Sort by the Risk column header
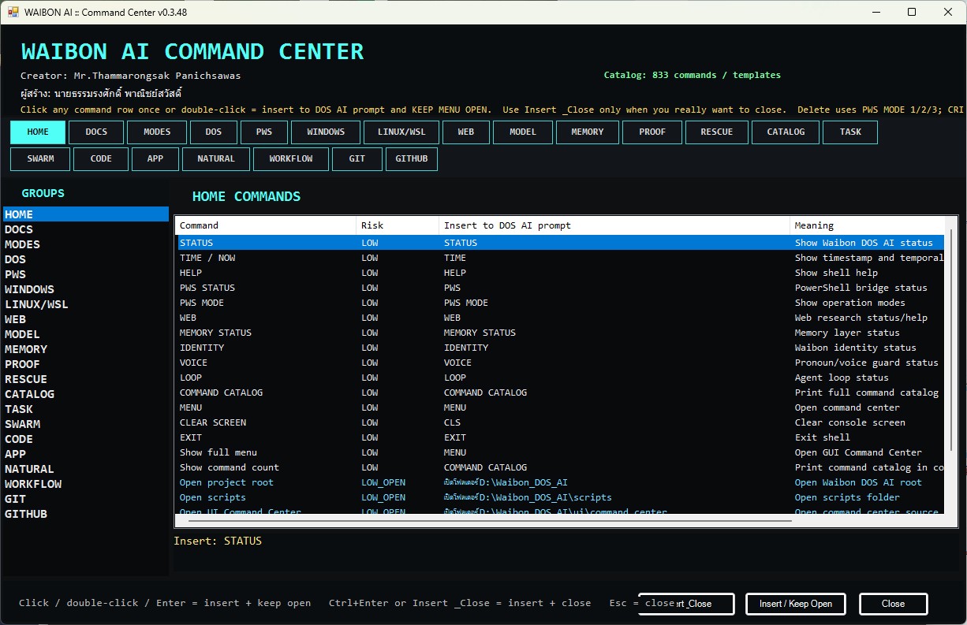Image resolution: width=967 pixels, height=625 pixels. [398, 225]
